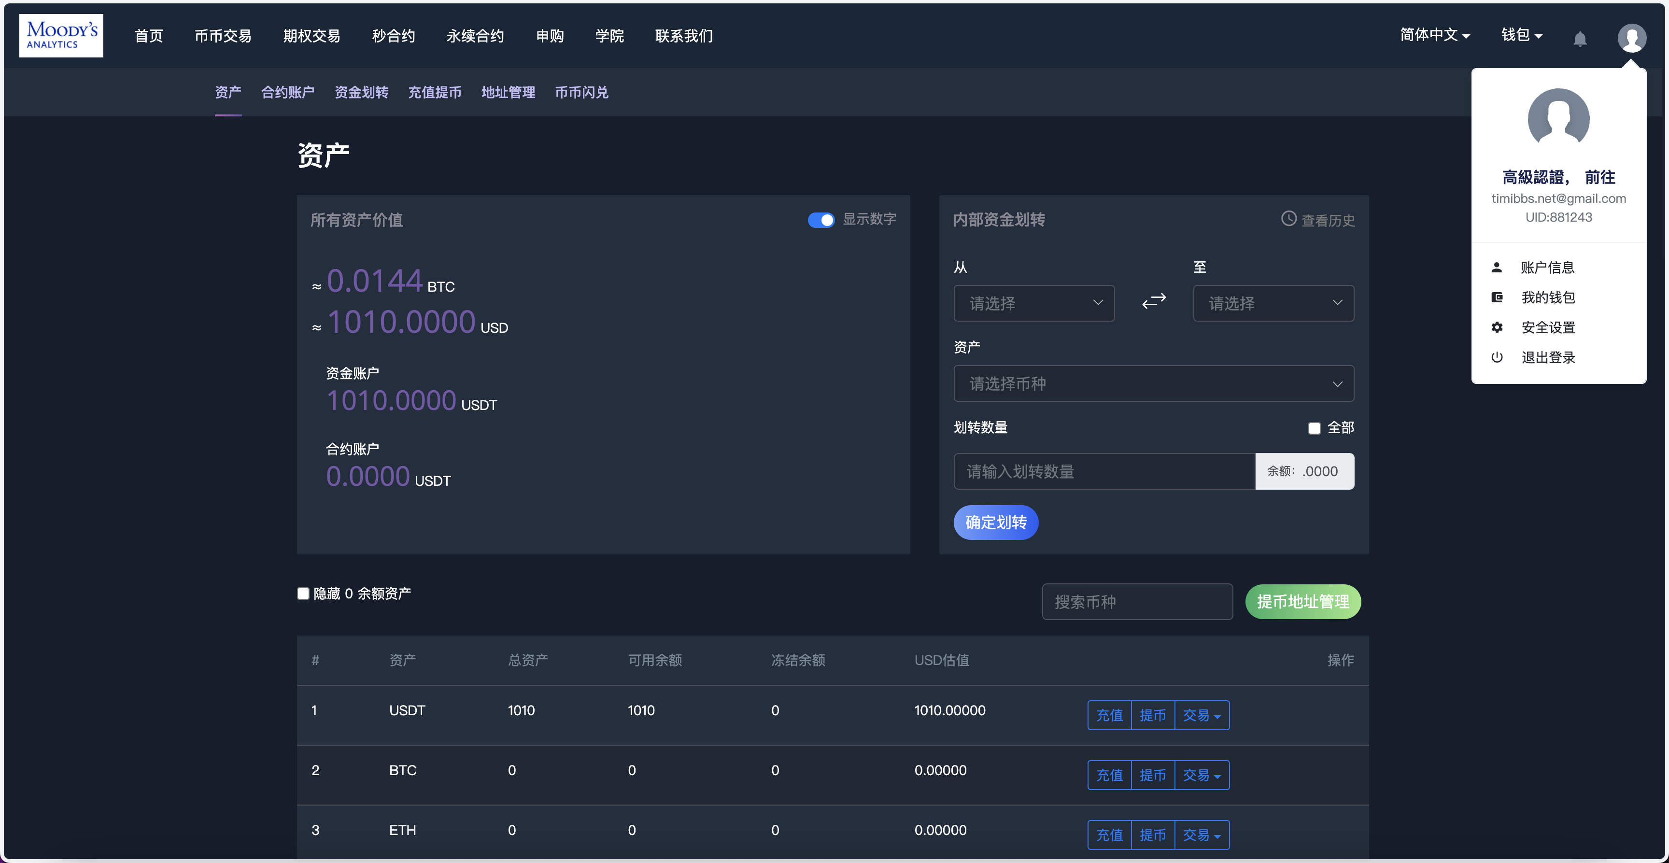Go to 首页 in top navigation

[x=148, y=36]
